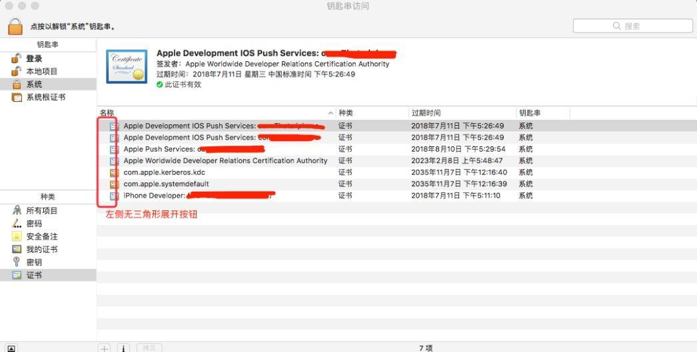
Task: Click expiry date 2018年7月11日 下午5:11:10
Action: (456, 196)
